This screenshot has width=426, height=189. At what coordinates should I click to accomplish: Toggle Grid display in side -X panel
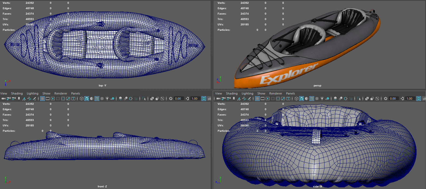[257, 99]
